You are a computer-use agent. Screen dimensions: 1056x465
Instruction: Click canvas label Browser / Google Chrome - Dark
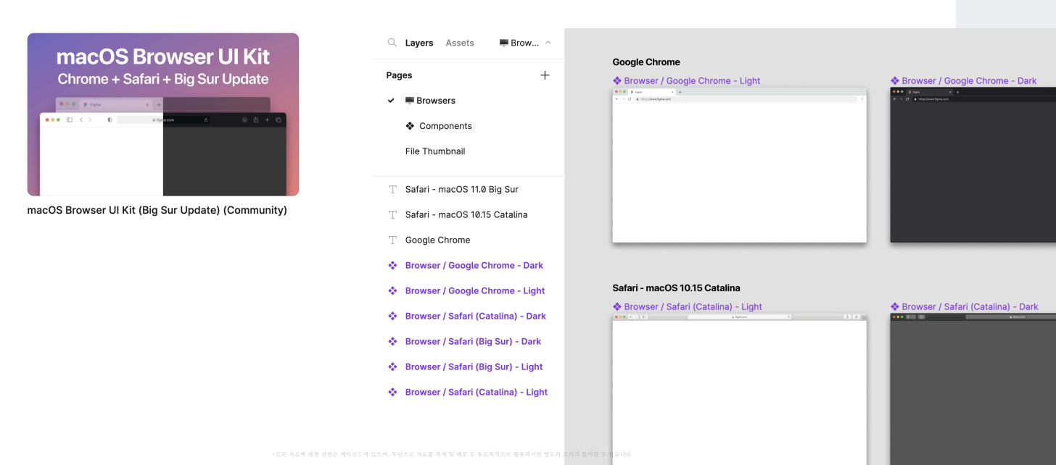964,81
